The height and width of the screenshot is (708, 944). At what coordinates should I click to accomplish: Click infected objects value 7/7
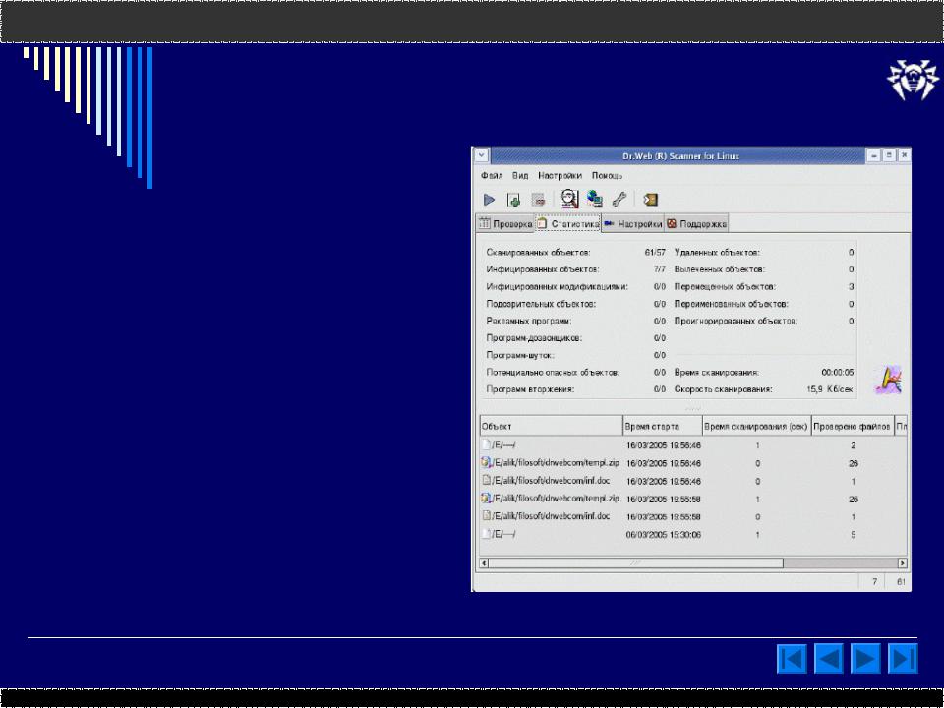click(x=660, y=269)
